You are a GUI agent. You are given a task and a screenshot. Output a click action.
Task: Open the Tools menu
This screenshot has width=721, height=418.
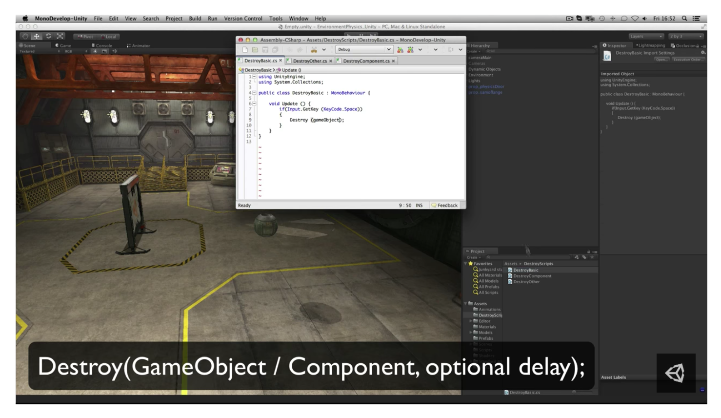pyautogui.click(x=276, y=19)
